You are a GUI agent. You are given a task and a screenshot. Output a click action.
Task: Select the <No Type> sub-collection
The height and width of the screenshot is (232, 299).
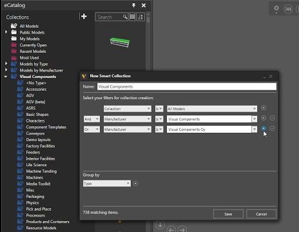tap(36, 83)
